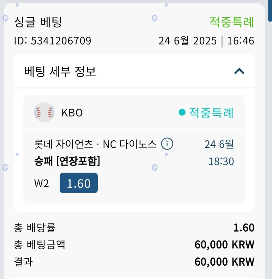Click the bet timestamp 24 6월 2025 | 16:46

point(206,41)
